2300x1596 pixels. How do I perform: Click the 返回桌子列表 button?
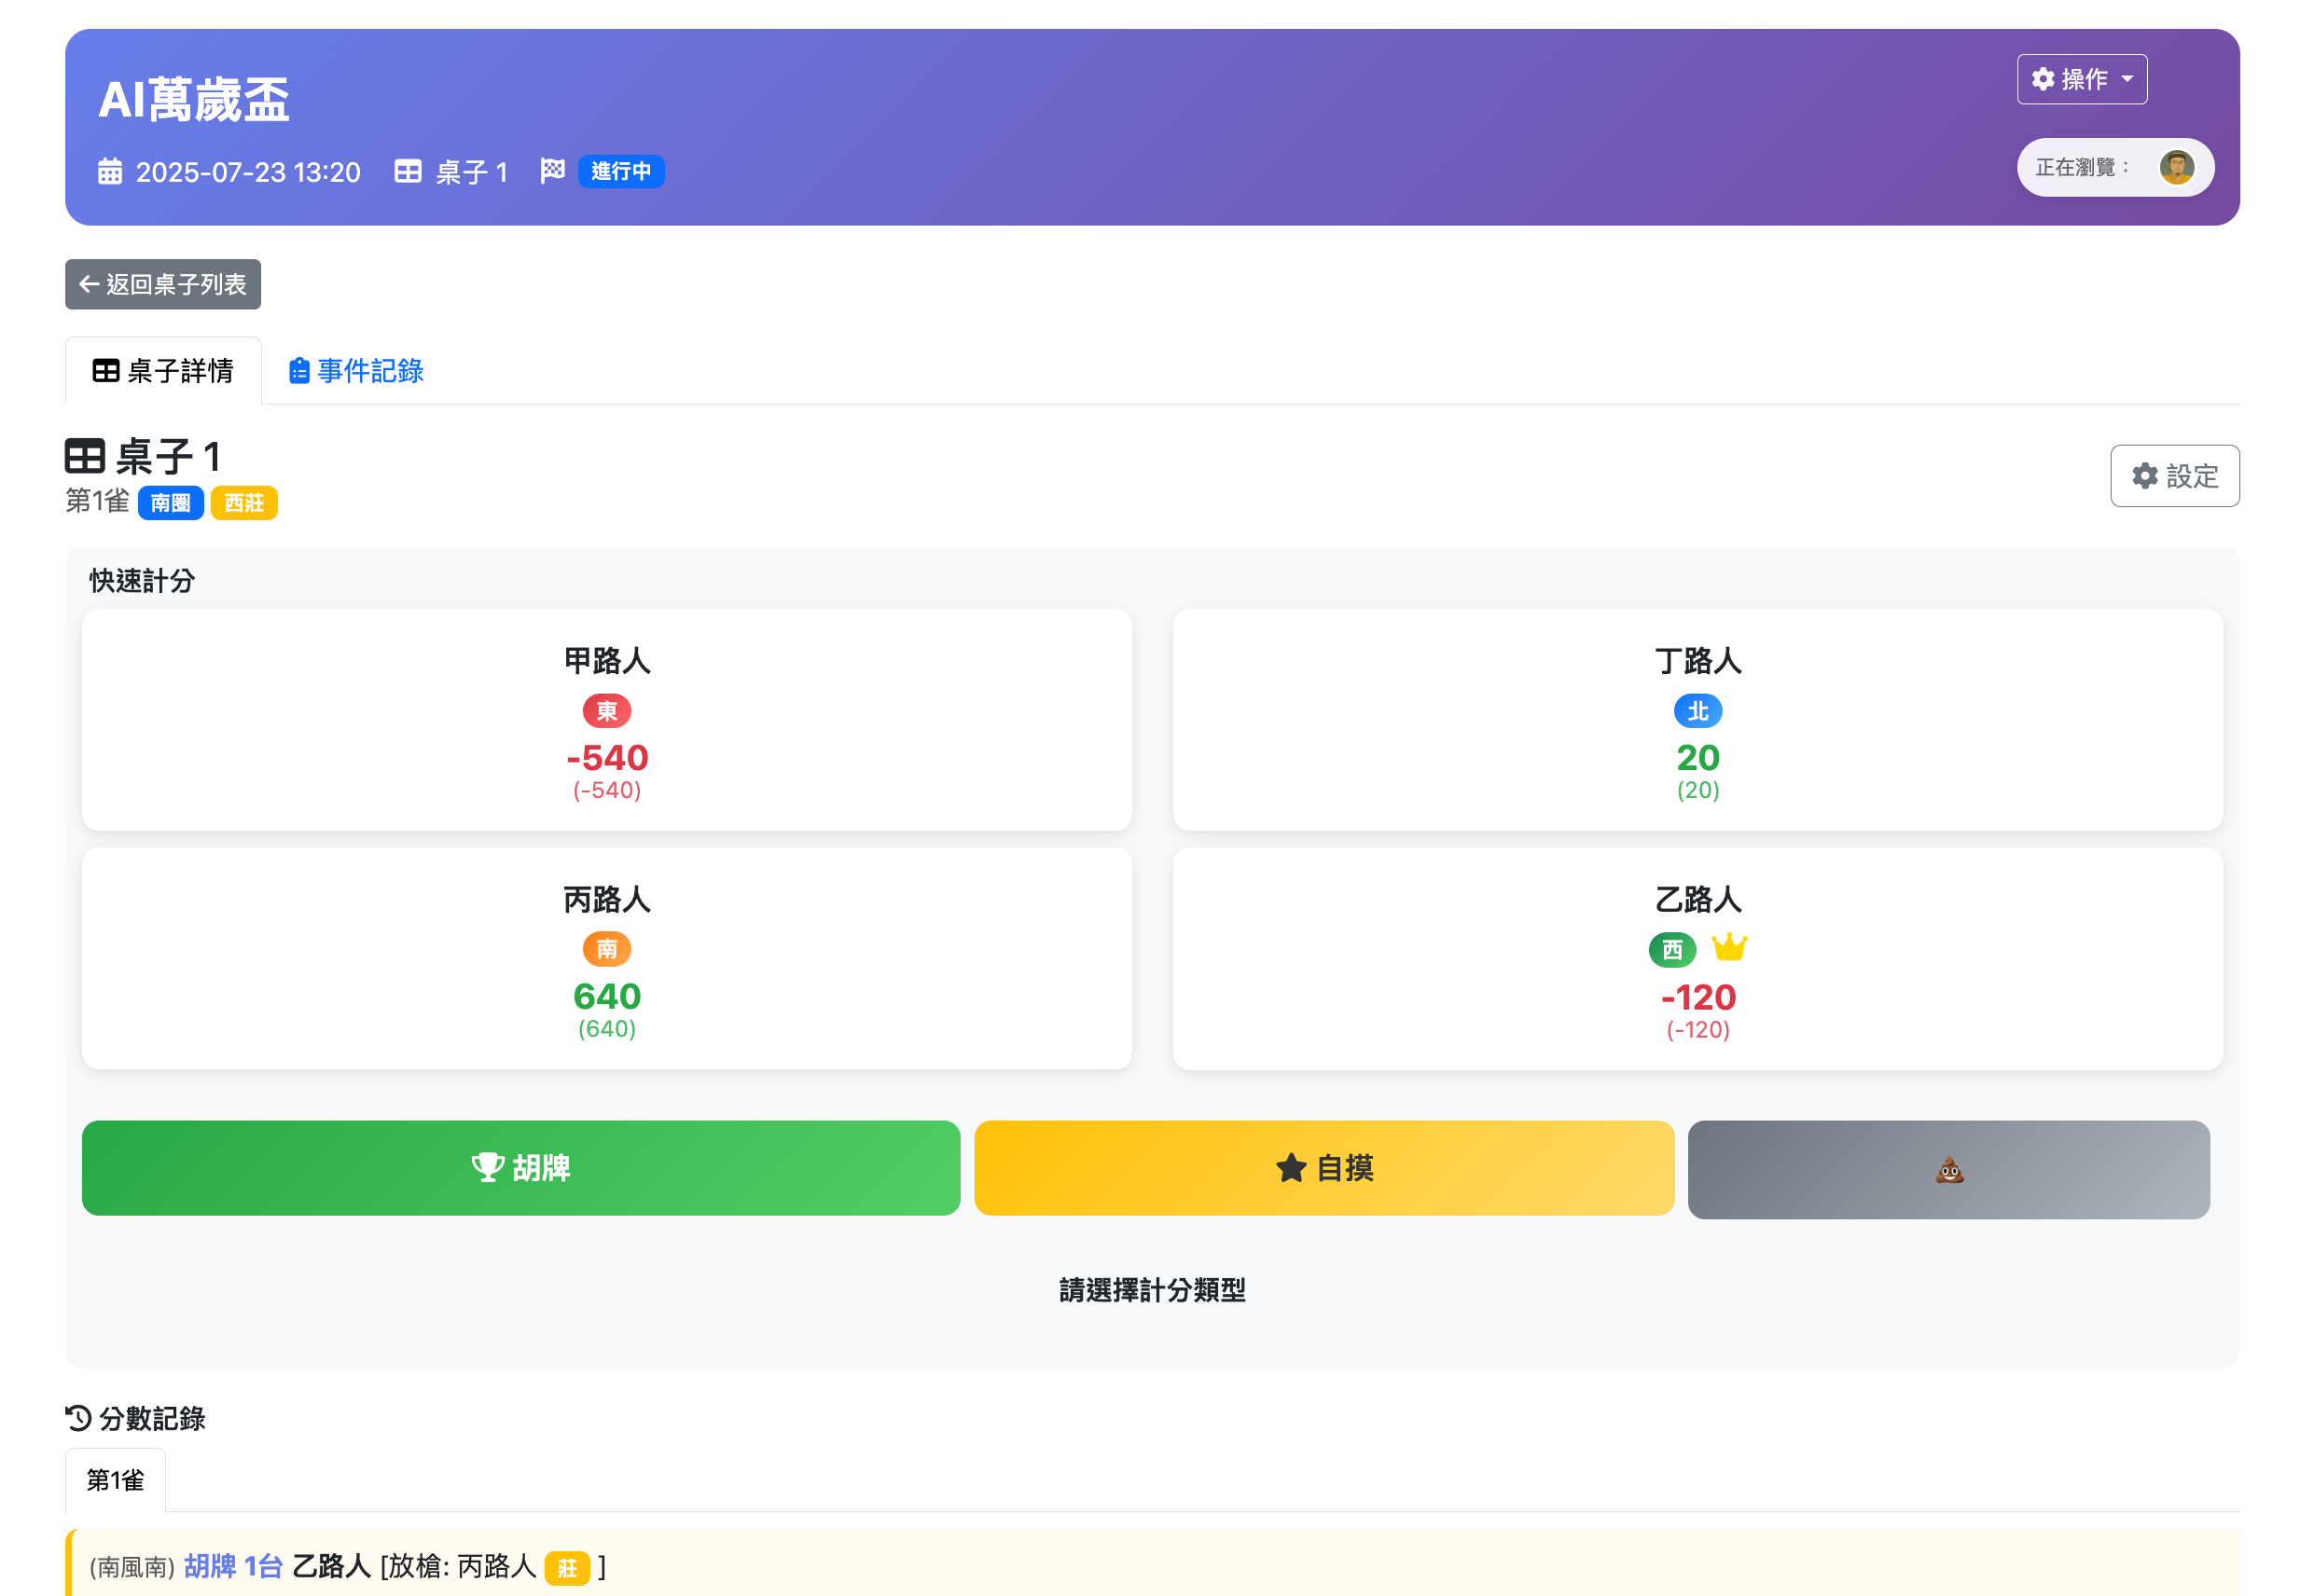pyautogui.click(x=162, y=285)
